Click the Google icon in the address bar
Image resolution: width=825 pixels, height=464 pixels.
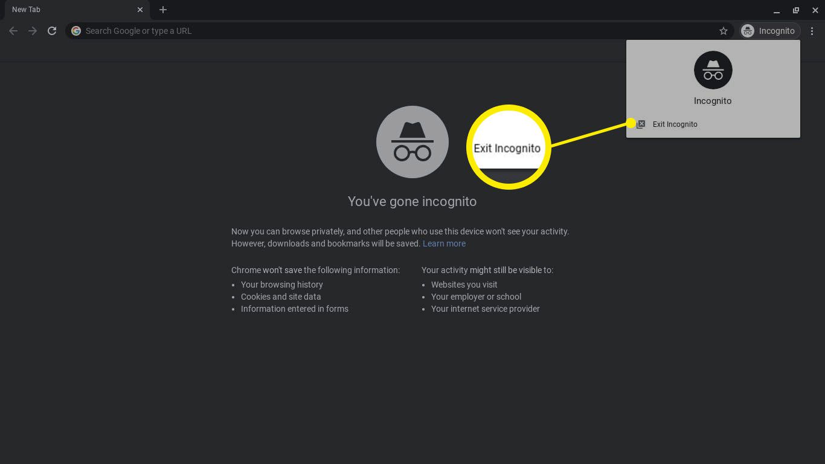76,31
